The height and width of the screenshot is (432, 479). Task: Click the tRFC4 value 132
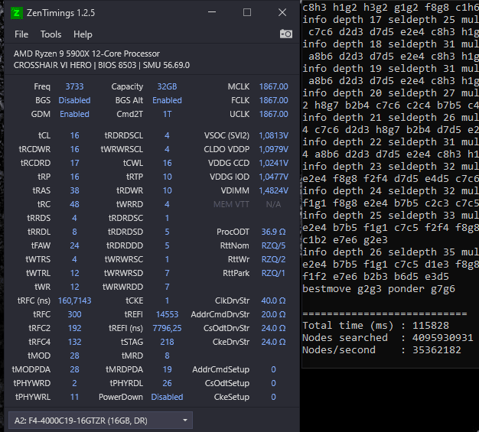pyautogui.click(x=74, y=342)
